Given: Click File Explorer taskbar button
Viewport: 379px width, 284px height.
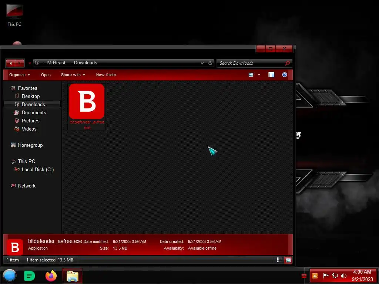Looking at the screenshot, I should click(73, 276).
